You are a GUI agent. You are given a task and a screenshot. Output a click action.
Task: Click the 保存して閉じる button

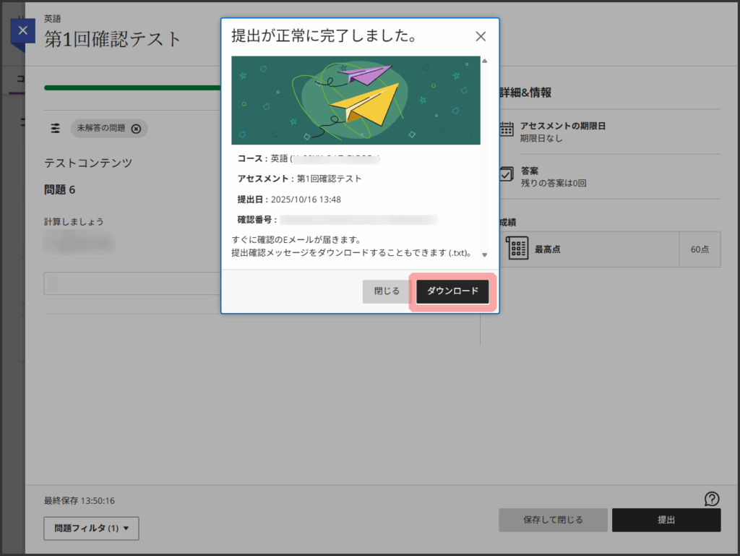(553, 520)
